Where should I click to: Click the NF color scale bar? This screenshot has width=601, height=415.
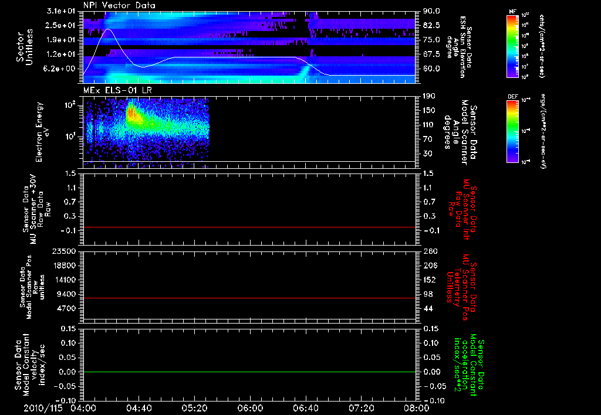(512, 46)
